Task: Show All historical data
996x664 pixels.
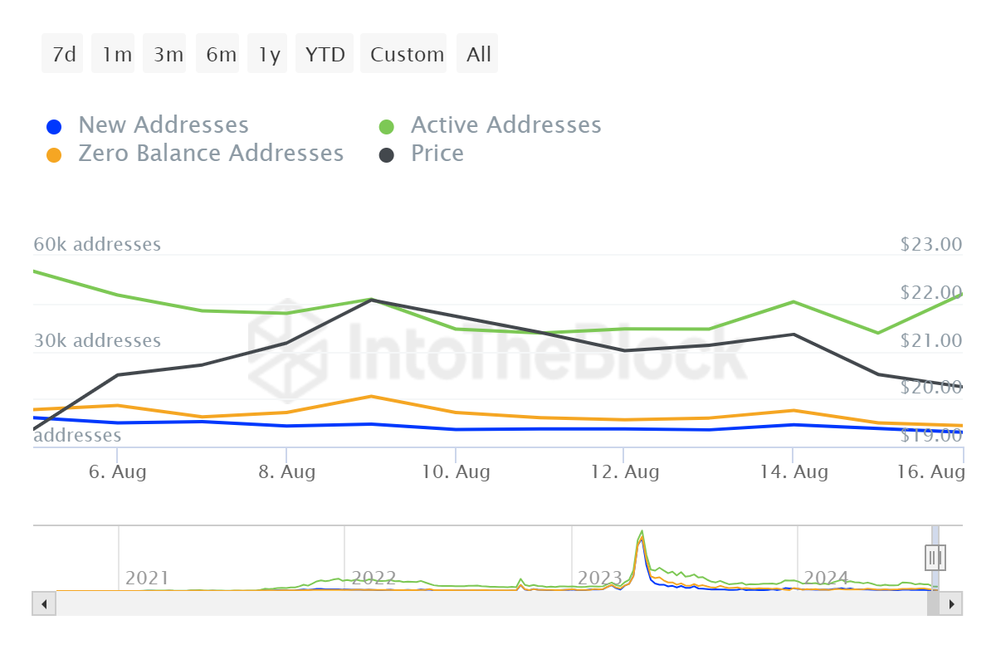Action: coord(477,54)
